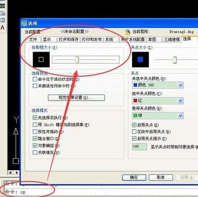This screenshot has width=198, height=197.
Task: Open 未选中夹点颜色 dropdown showing 颜色 160
Action: point(158,85)
